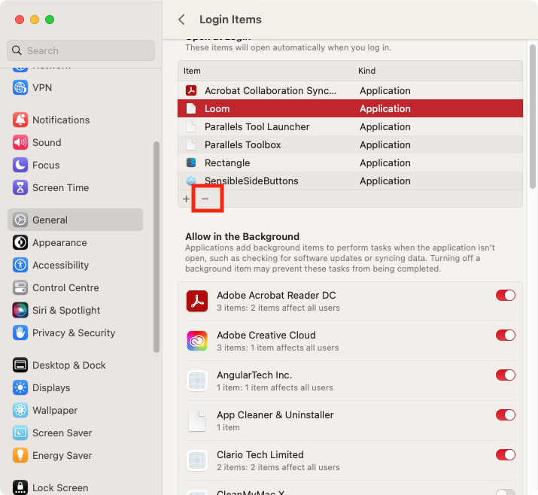Viewport: 538px width, 495px height.
Task: Select SensibleSideButtons login item
Action: (350, 181)
